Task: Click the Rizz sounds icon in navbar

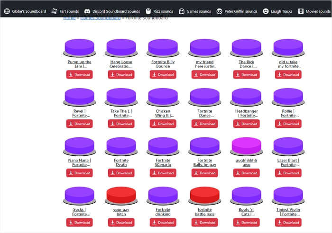Action: point(149,11)
